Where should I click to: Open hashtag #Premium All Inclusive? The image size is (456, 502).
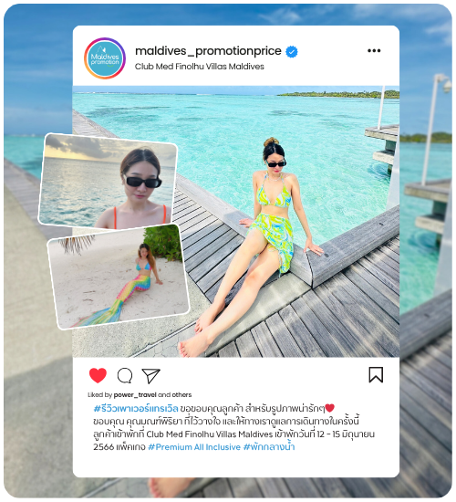point(194,447)
